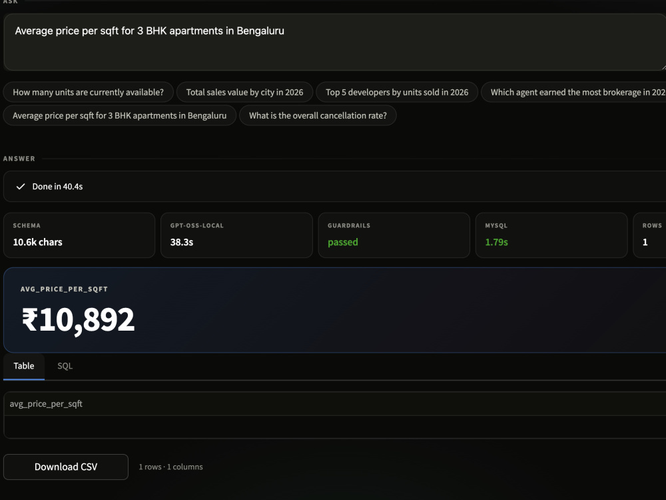Select 'How many units are currently available?' suggestion
The image size is (666, 500).
[89, 92]
